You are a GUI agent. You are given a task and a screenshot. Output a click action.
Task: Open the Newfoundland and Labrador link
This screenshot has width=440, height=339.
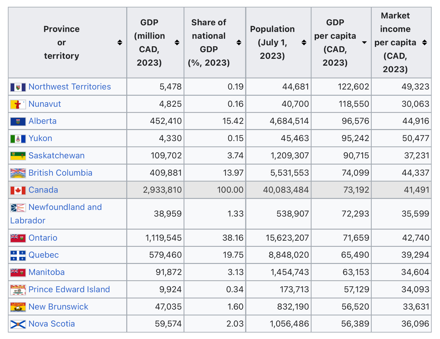tap(56, 214)
